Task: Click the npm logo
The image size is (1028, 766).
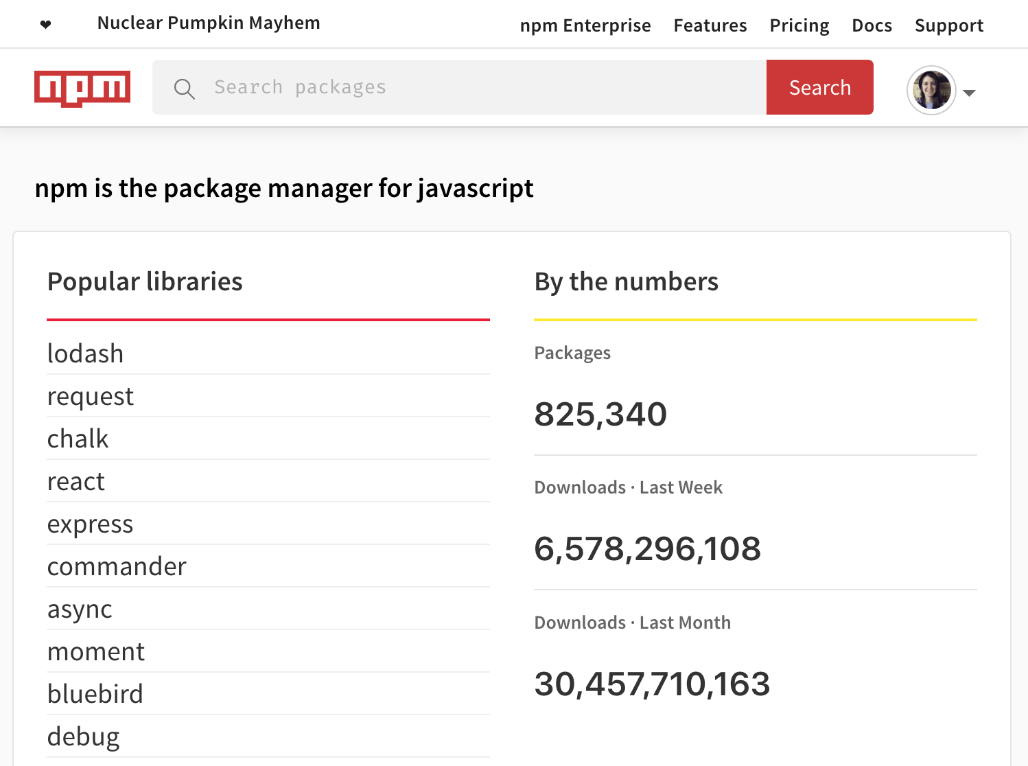Action: tap(82, 89)
